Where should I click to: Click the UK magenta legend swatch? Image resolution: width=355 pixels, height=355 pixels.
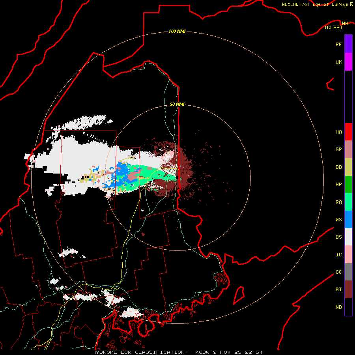348,62
